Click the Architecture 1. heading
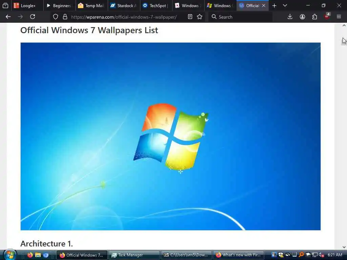 click(46, 244)
